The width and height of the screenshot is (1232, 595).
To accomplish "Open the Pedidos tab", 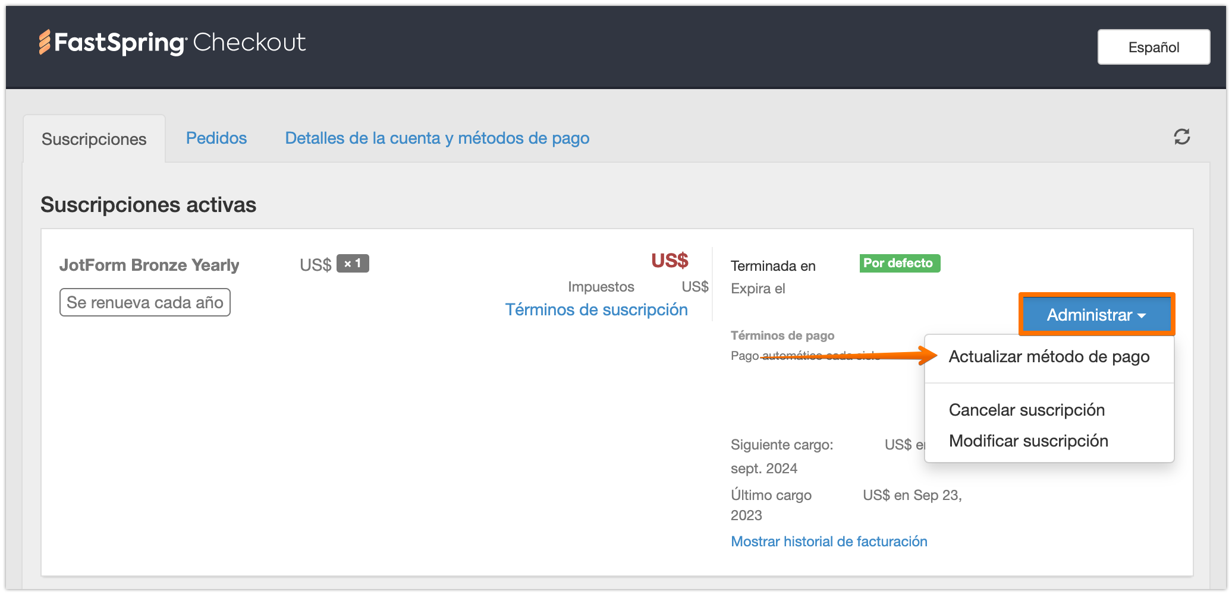I will click(x=216, y=138).
